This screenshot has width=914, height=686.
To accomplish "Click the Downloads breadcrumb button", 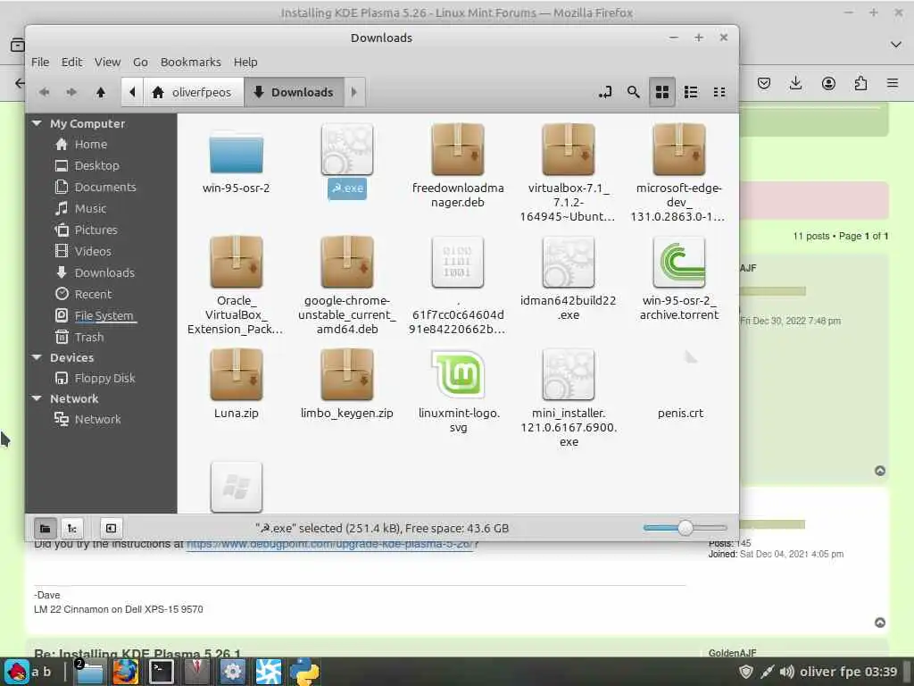I will click(x=295, y=92).
